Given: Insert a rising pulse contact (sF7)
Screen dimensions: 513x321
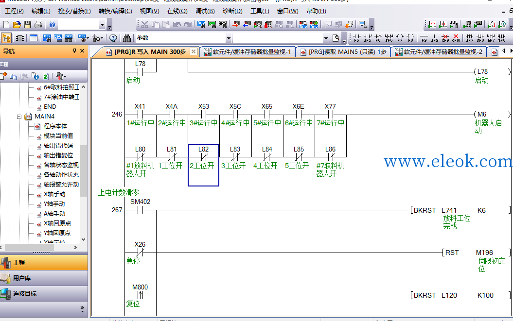Looking at the screenshot, I should coord(470,38).
